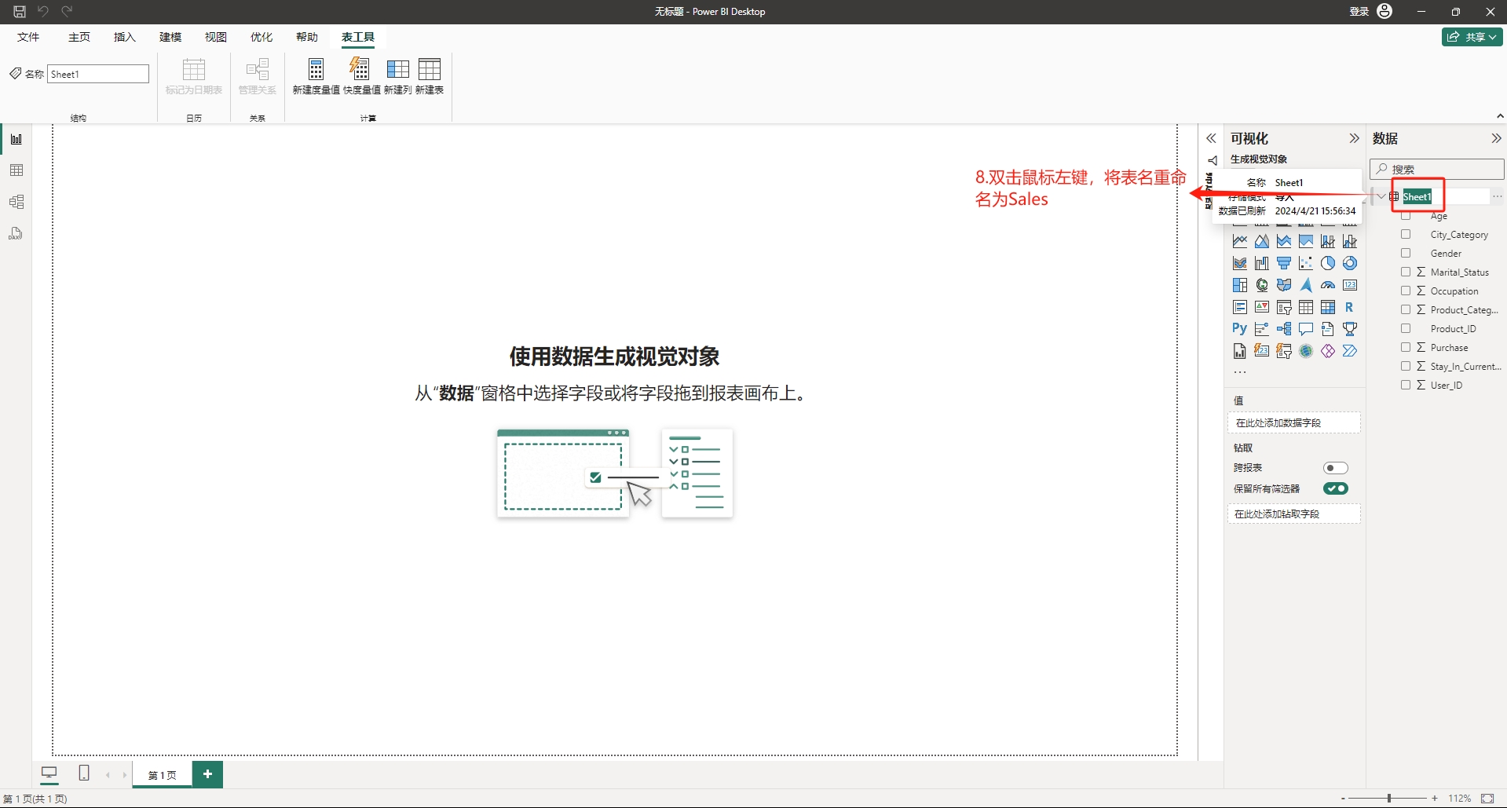
Task: Open the Share (共享) dropdown
Action: [1472, 37]
